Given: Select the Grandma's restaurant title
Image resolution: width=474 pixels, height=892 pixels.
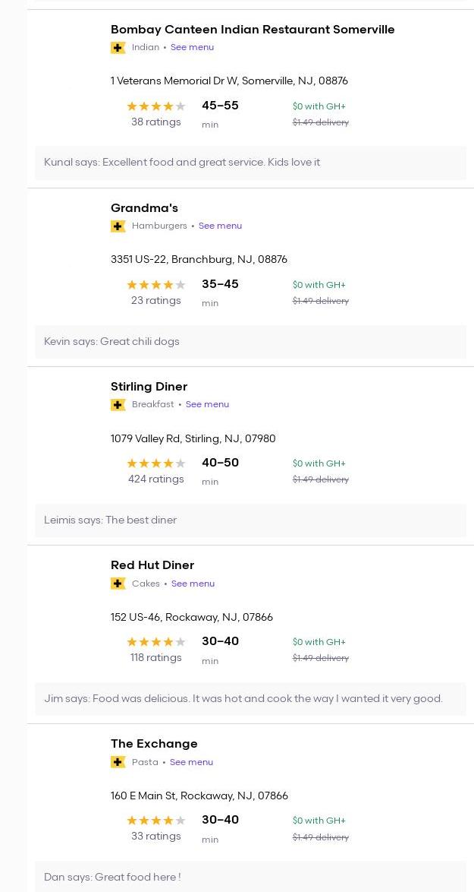Looking at the screenshot, I should [144, 208].
